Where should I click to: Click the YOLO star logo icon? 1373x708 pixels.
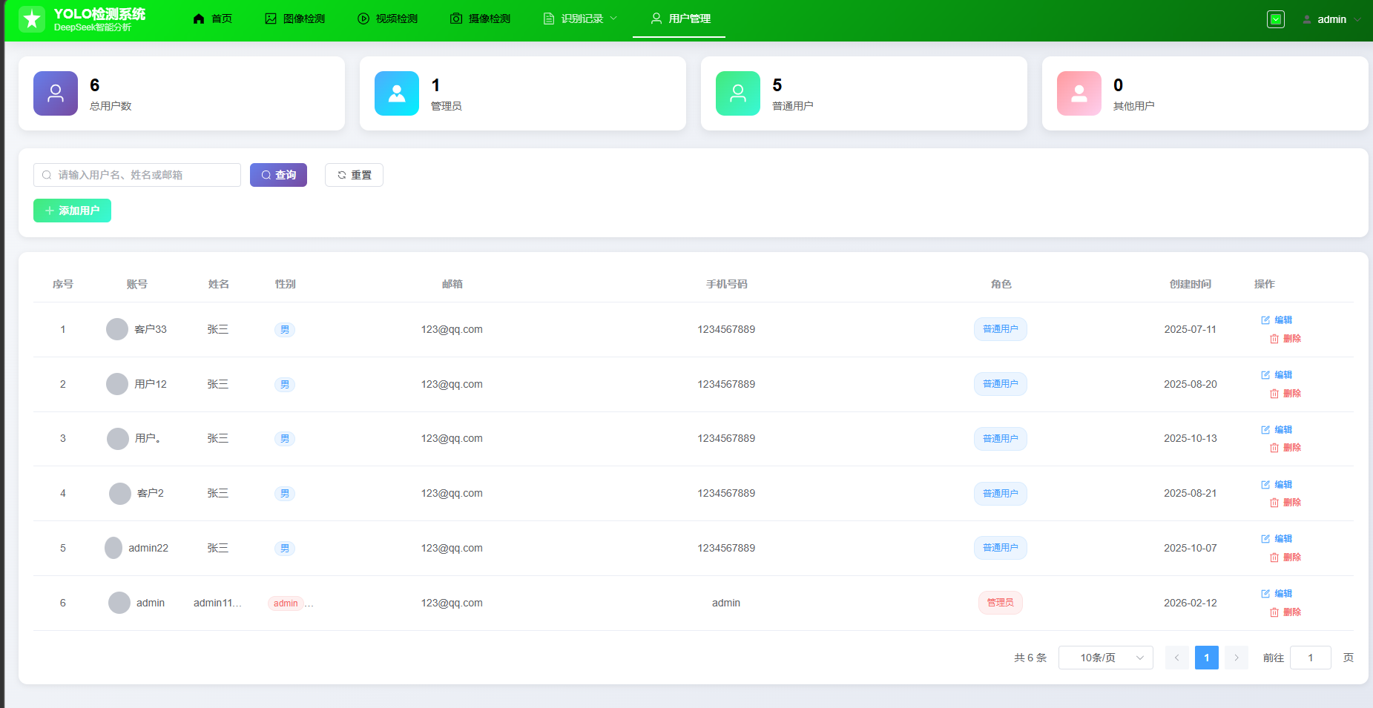pos(32,19)
